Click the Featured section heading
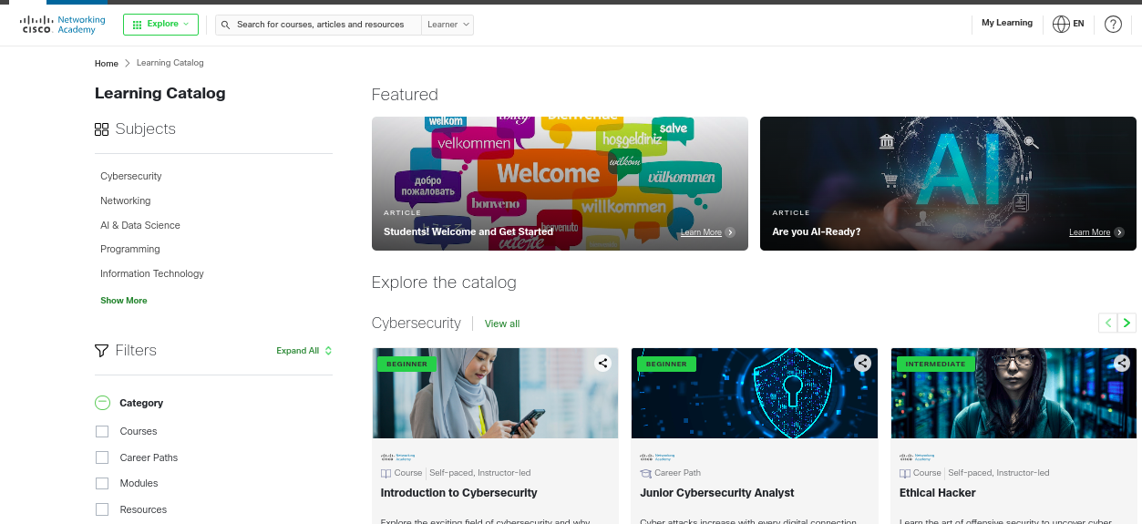The width and height of the screenshot is (1142, 524). pyautogui.click(x=405, y=95)
